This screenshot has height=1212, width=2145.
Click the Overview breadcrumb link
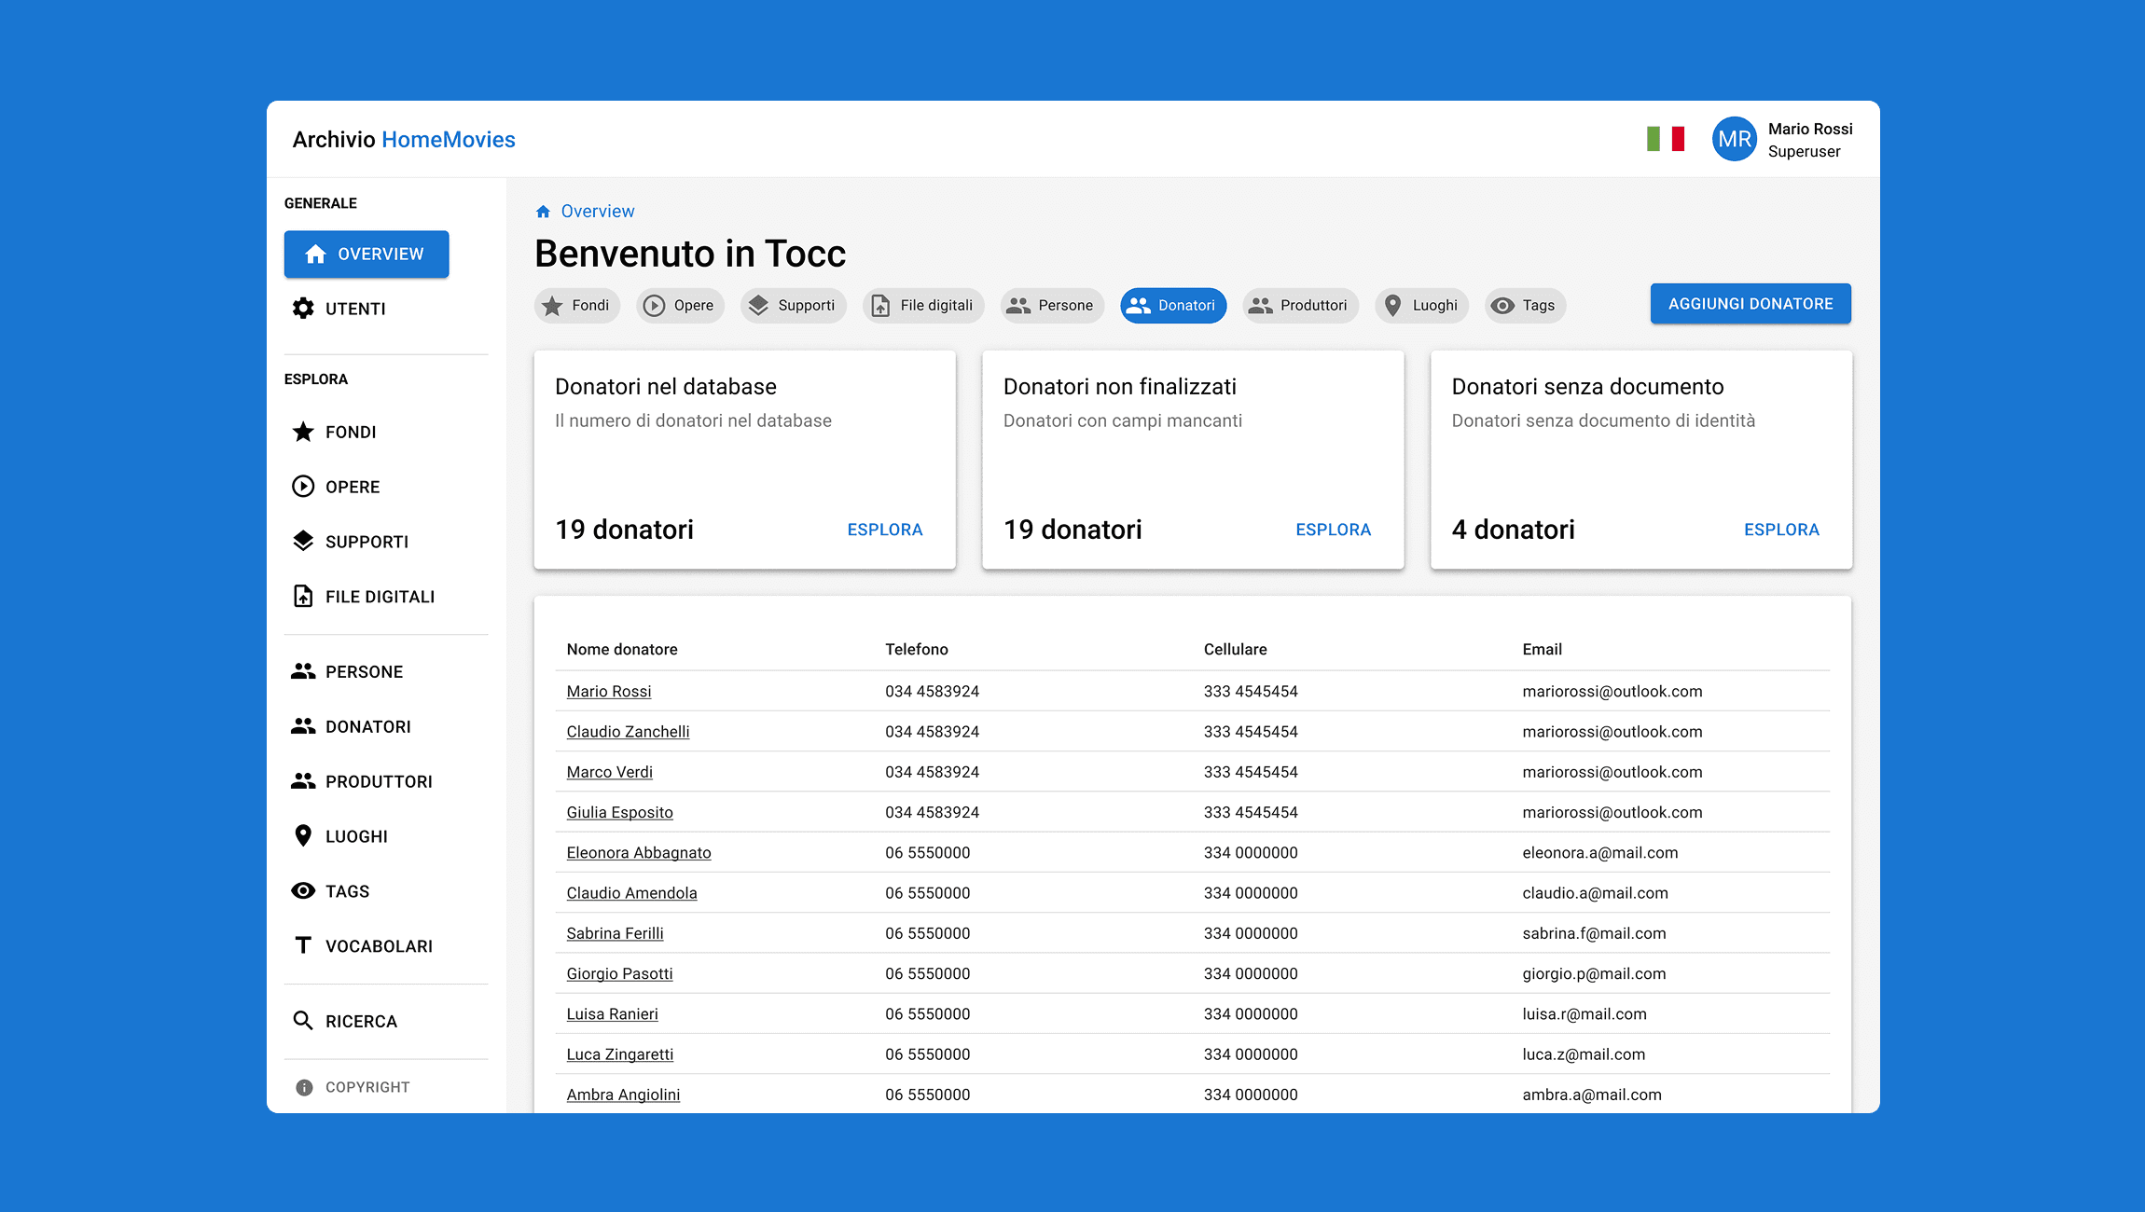point(597,212)
